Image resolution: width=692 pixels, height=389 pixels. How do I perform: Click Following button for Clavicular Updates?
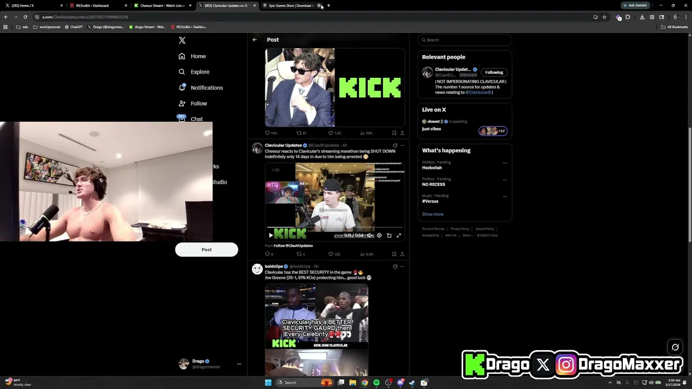coord(494,72)
